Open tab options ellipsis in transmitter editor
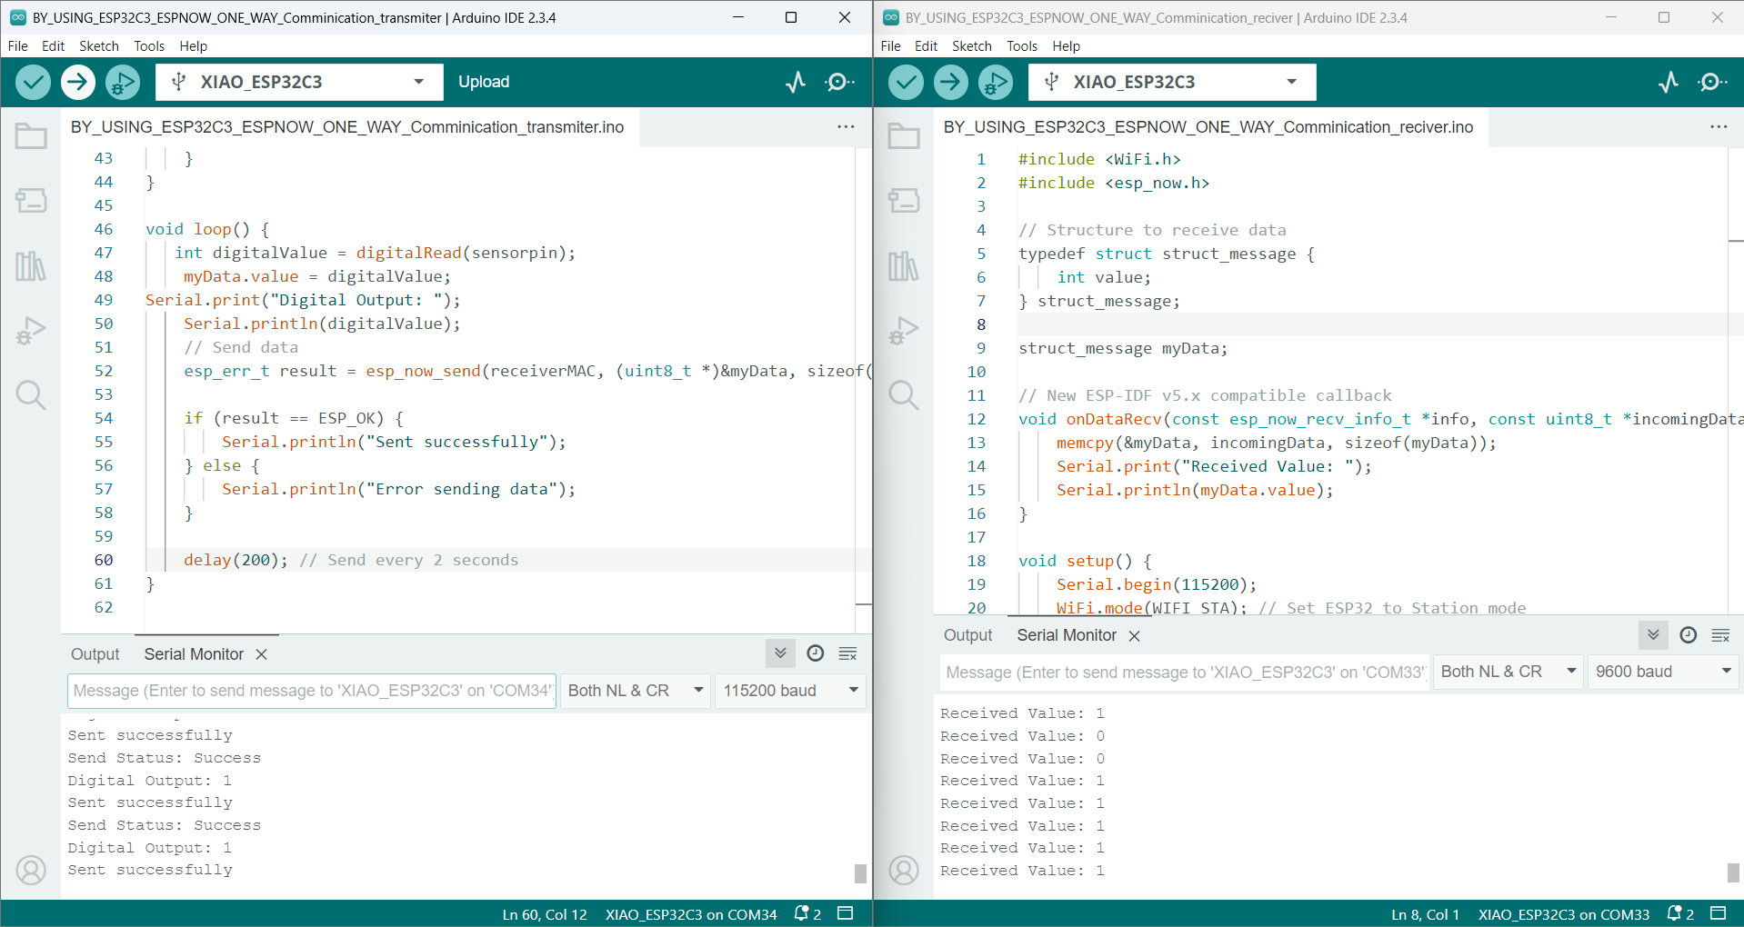1744x927 pixels. coord(846,127)
